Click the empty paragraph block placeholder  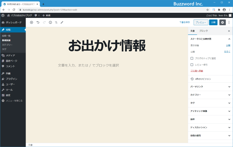(x=88, y=65)
